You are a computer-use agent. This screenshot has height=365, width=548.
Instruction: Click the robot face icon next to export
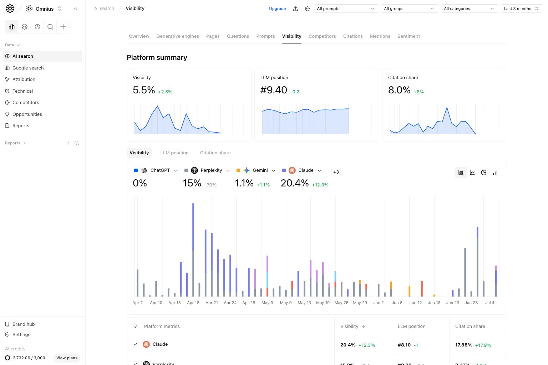[307, 9]
